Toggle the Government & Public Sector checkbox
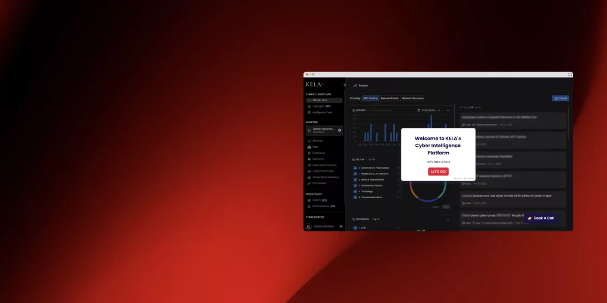Image resolution: width=607 pixels, height=303 pixels. (x=355, y=168)
